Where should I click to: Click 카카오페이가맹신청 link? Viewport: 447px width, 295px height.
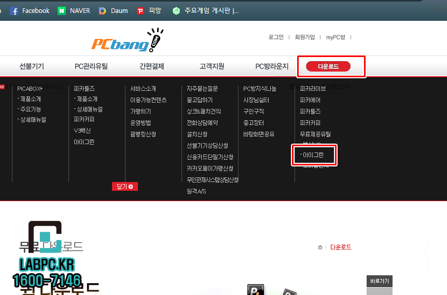click(210, 168)
